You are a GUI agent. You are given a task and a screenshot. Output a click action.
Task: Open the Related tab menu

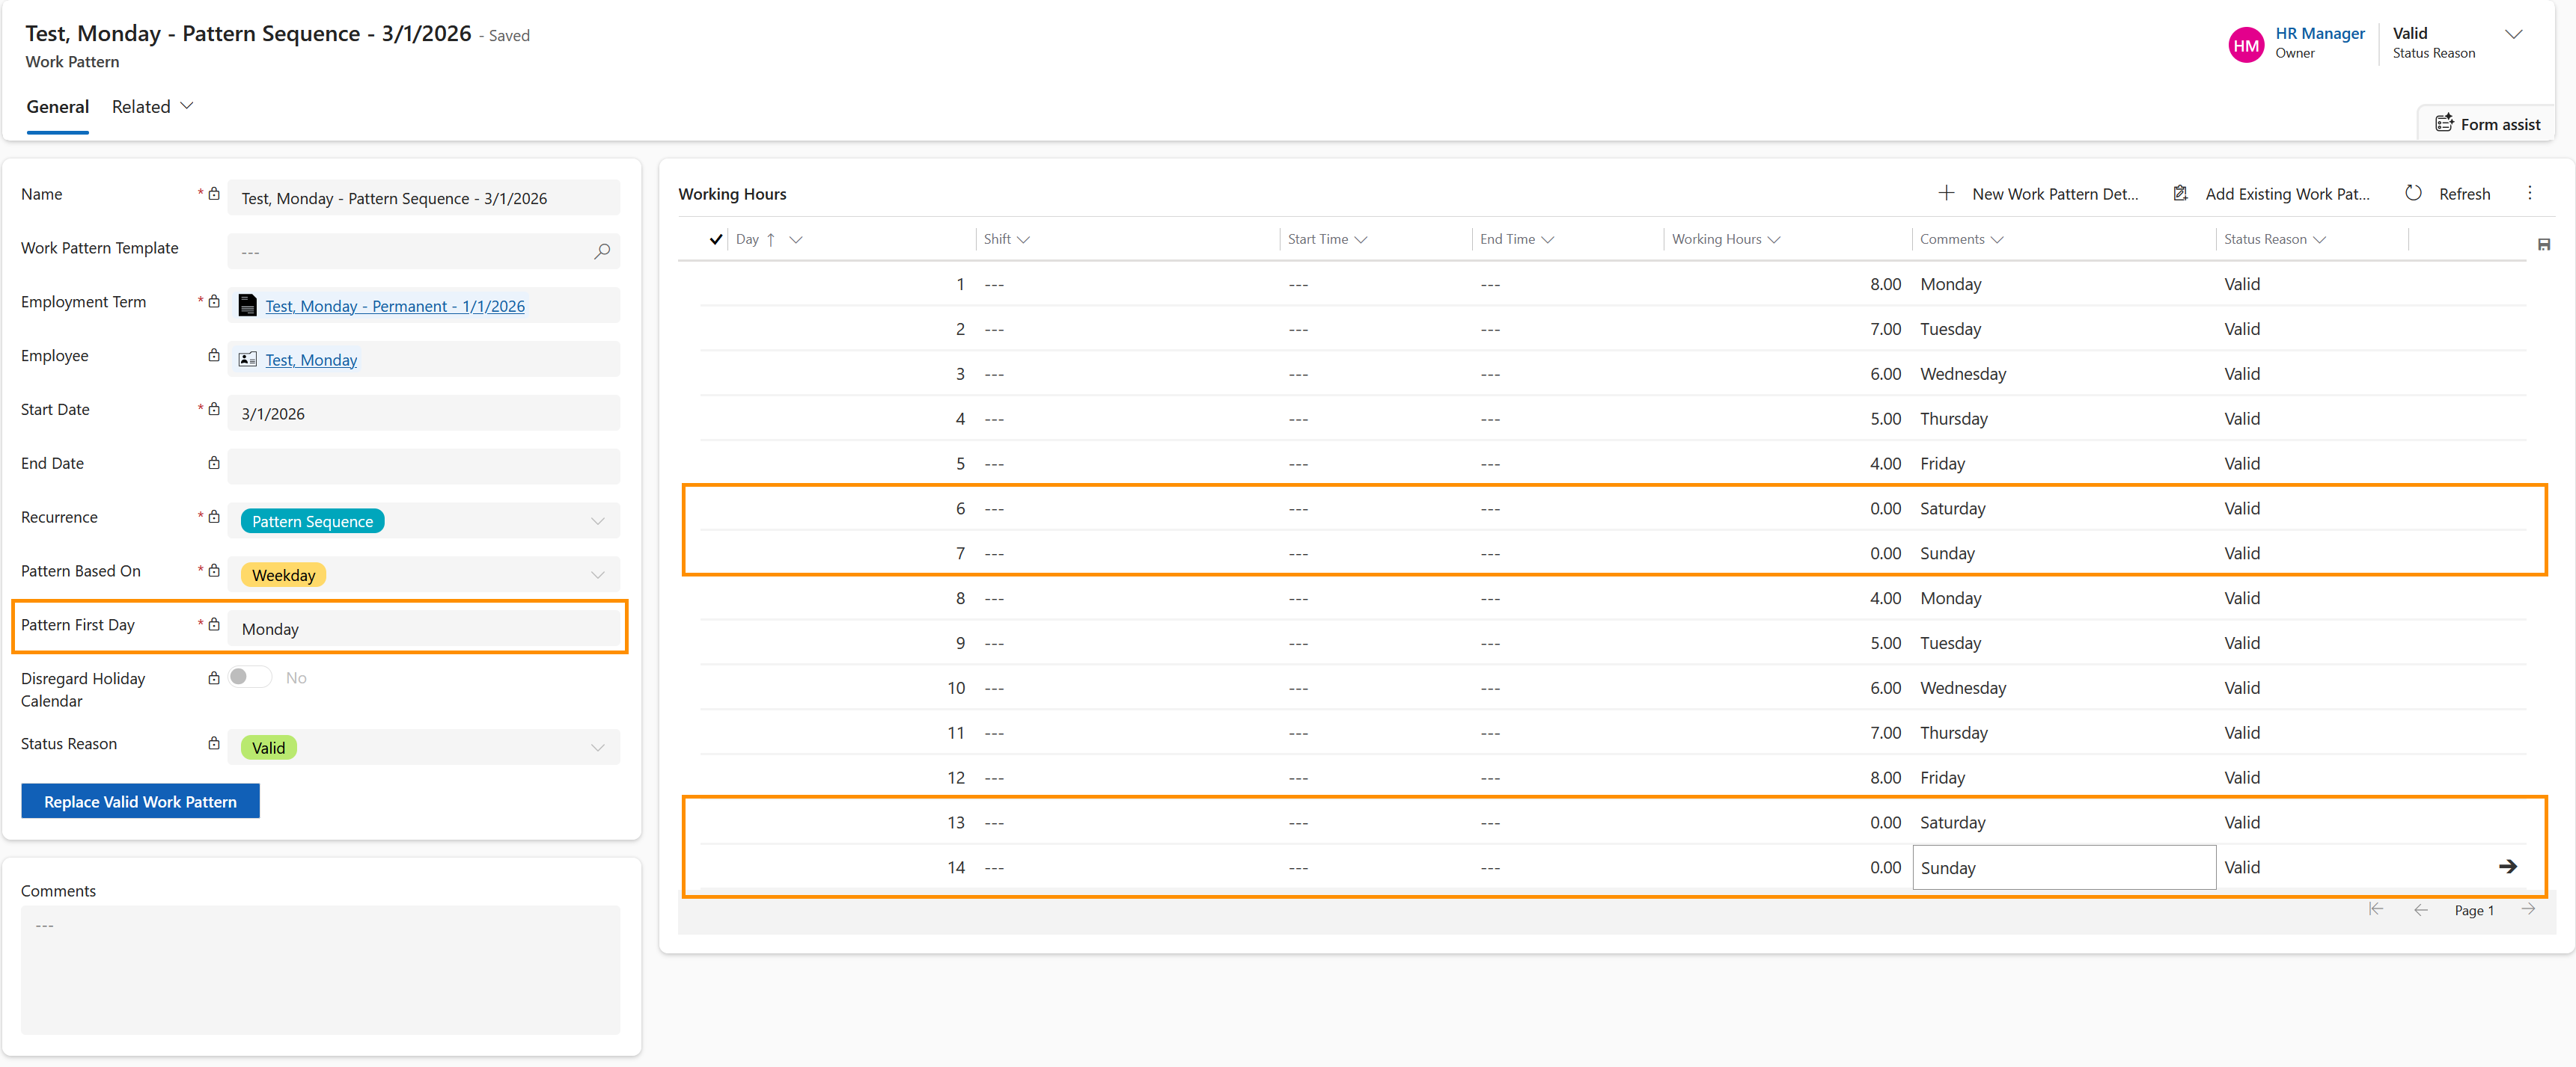pos(152,107)
